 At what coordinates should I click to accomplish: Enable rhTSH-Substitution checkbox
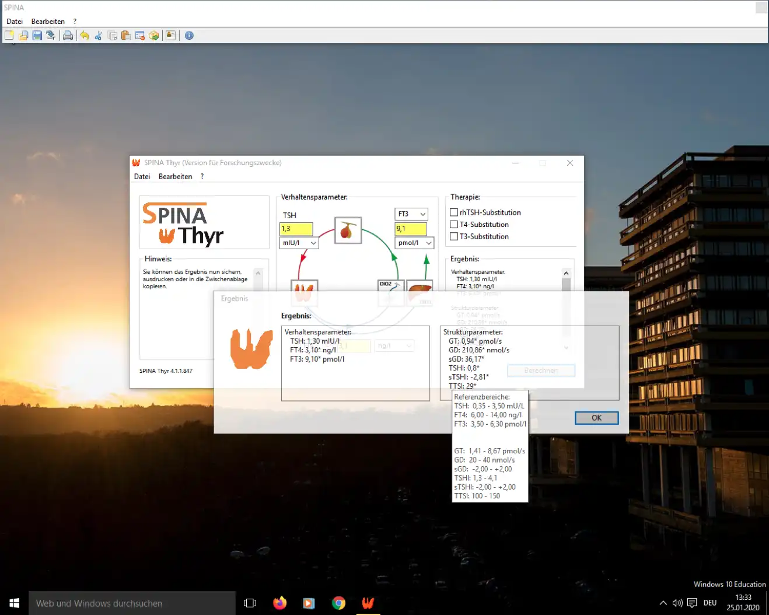[x=454, y=212]
